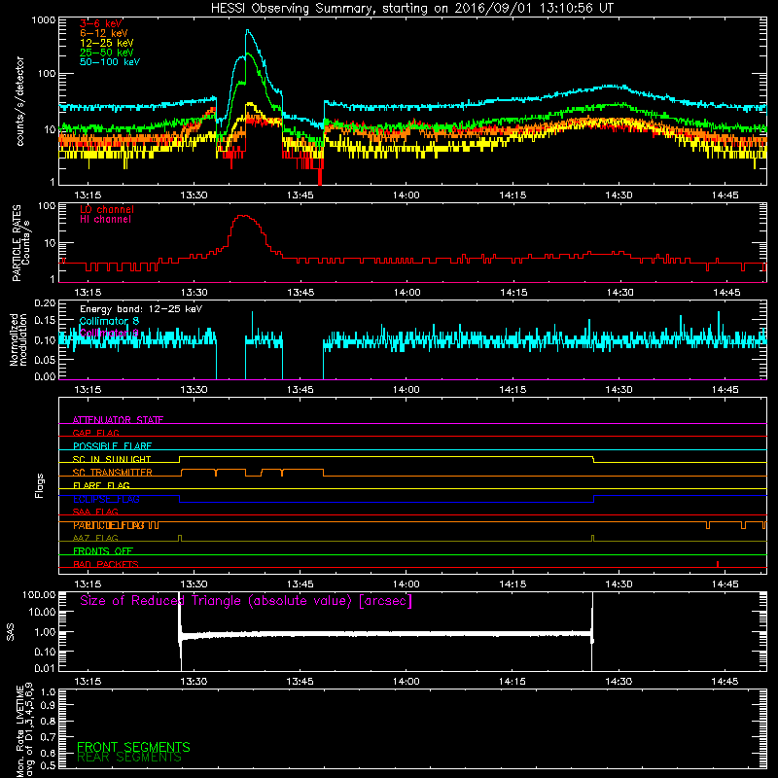Click the 0.7 tick on livetime axis
Viewport: 778px width, 778px height.
pyautogui.click(x=48, y=737)
